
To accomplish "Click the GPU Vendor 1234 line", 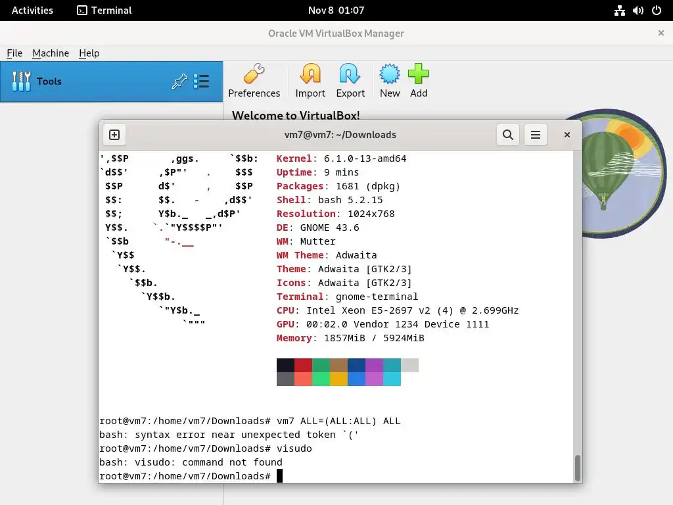I will pos(383,324).
